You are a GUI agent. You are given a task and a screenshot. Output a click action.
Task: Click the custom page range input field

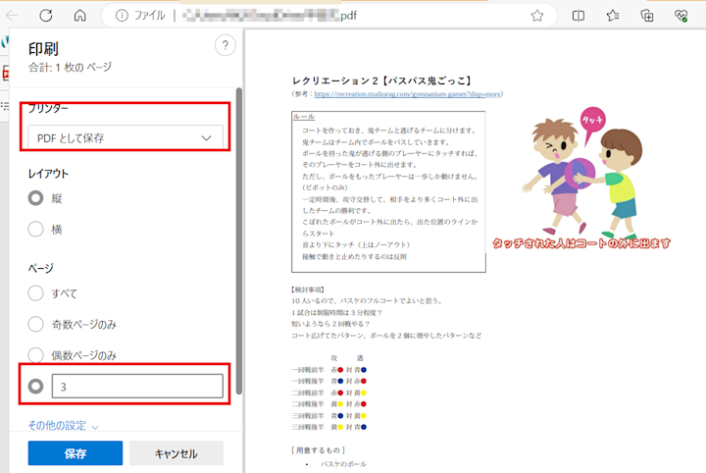tap(137, 386)
